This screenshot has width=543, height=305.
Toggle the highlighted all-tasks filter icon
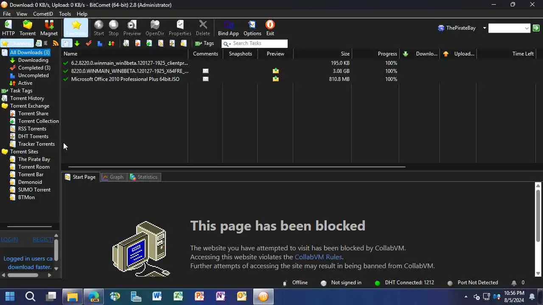point(67,43)
